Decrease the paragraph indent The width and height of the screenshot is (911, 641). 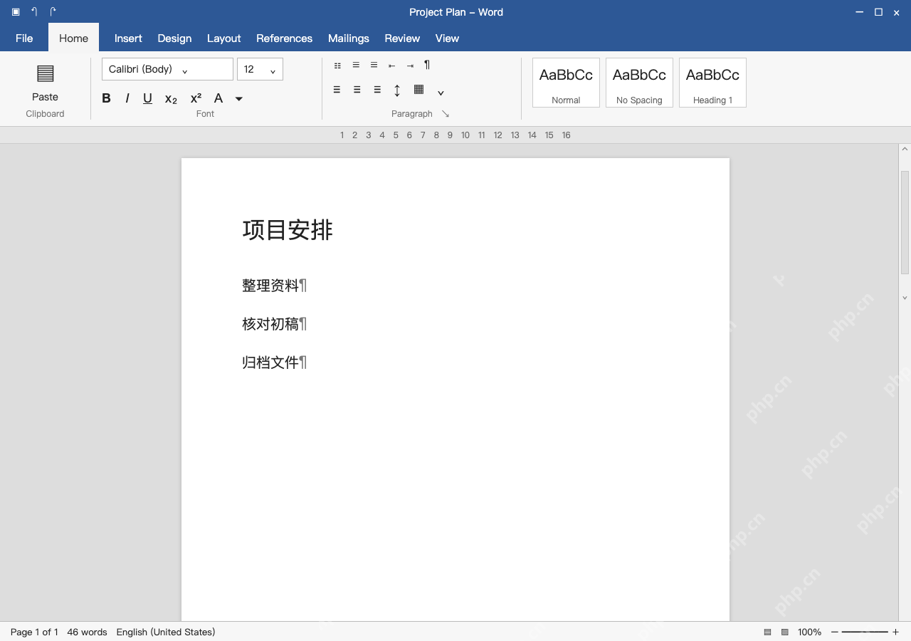391,66
